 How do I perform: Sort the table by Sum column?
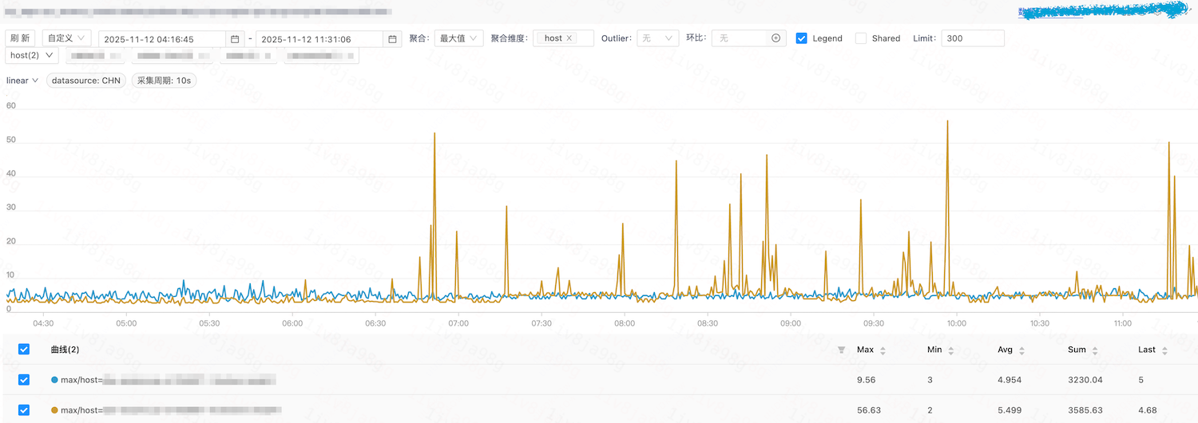coord(1095,350)
